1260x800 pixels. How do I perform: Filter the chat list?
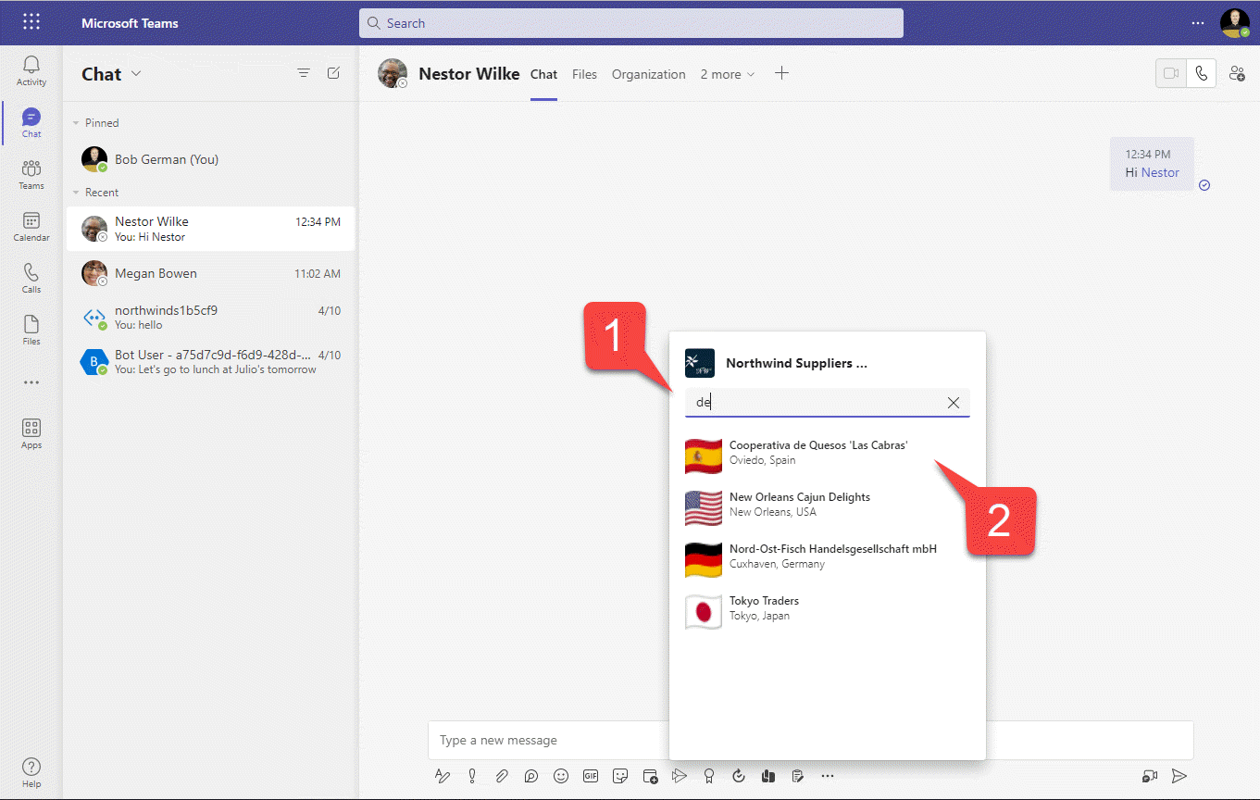click(304, 73)
